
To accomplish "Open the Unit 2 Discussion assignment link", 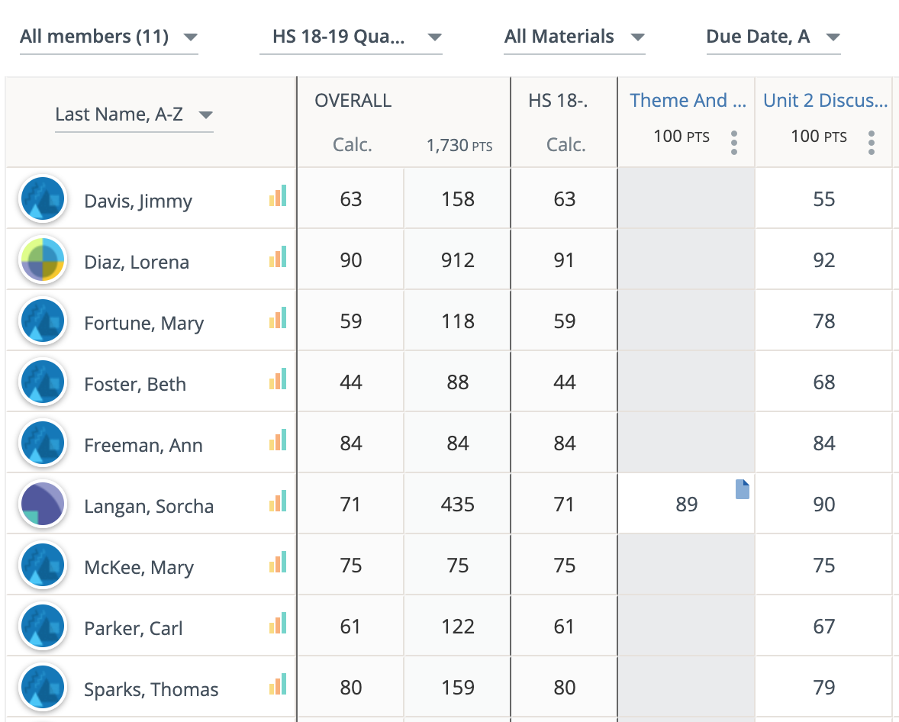I will click(825, 101).
